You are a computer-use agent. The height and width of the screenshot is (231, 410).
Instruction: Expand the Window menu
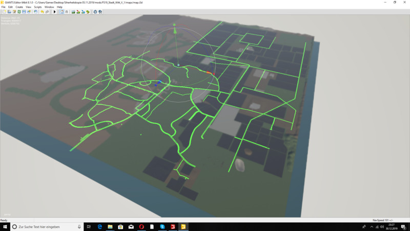49,7
